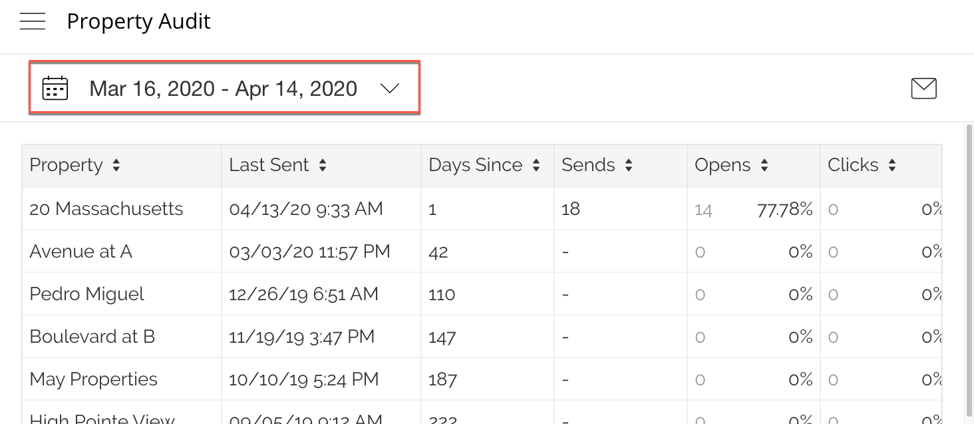Select the Mar 16 - Apr 14 date range
This screenshot has height=424, width=974.
223,89
